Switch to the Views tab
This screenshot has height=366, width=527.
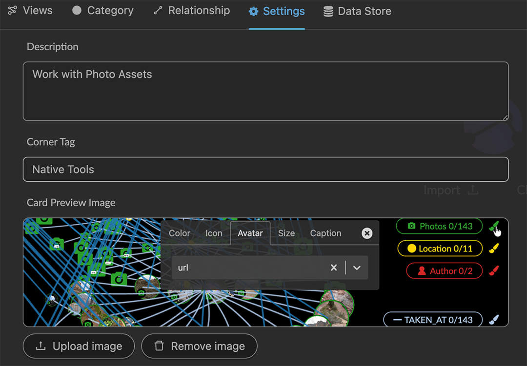point(30,11)
